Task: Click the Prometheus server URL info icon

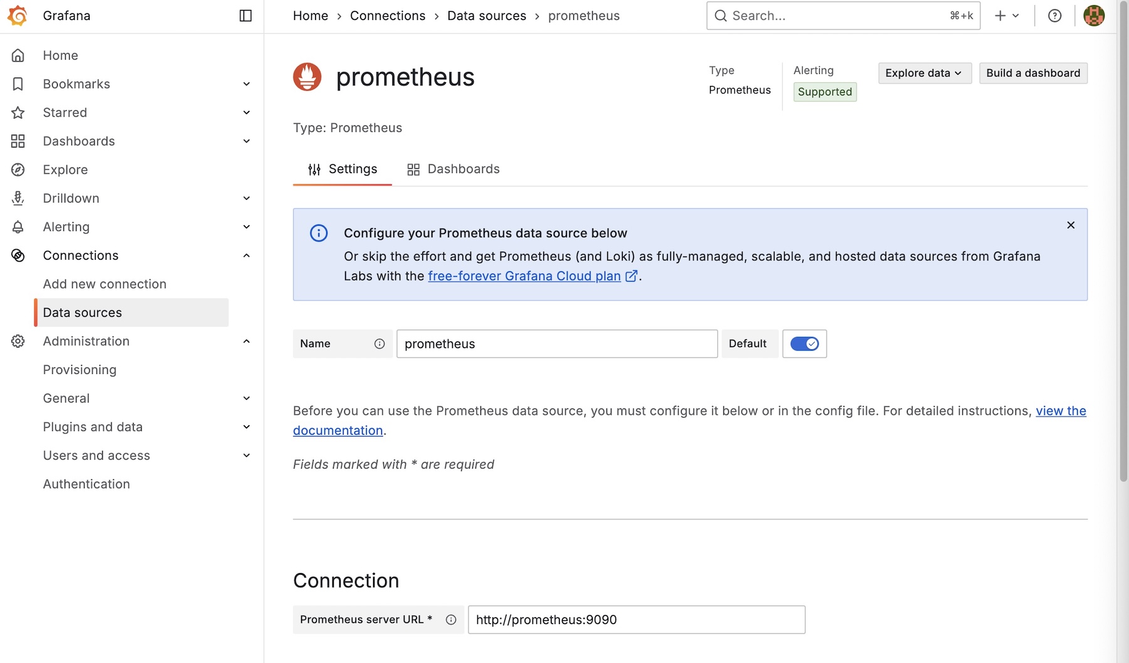Action: point(451,620)
